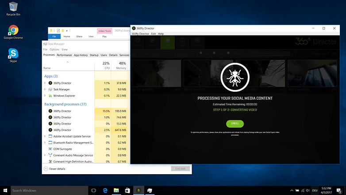Image resolution: width=346 pixels, height=195 pixels.
Task: Click the COM Surrogate process icon
Action: pos(50,149)
